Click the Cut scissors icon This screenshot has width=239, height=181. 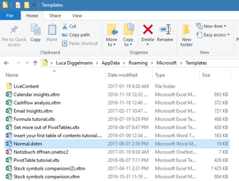(x=65, y=26)
